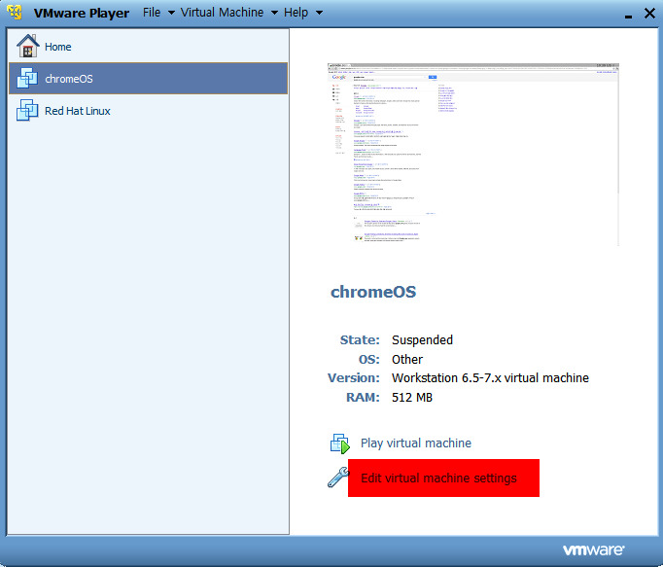Minimize the VMware Player window
663x567 pixels.
click(628, 17)
